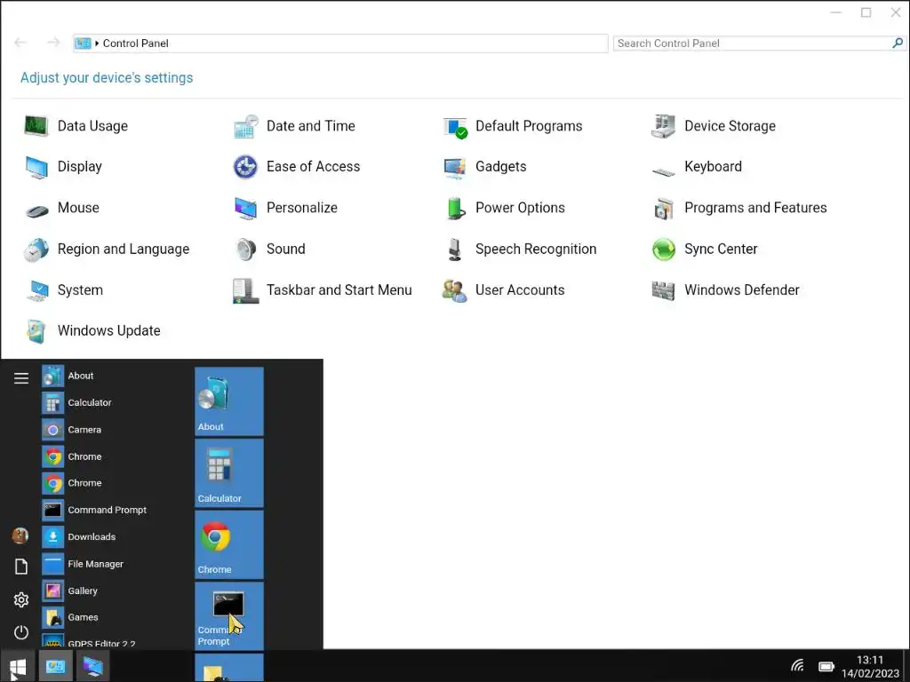Open the User Accounts icon
Screen dimensions: 910x682
coord(454,290)
